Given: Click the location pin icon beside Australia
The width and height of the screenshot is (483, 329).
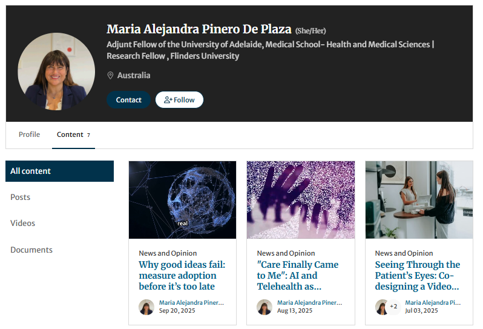Looking at the screenshot, I should (x=110, y=76).
